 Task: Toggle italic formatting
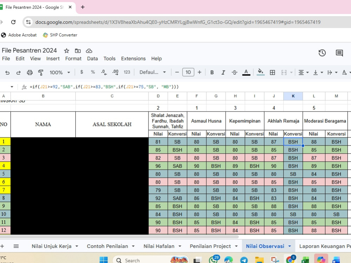tap(223, 73)
